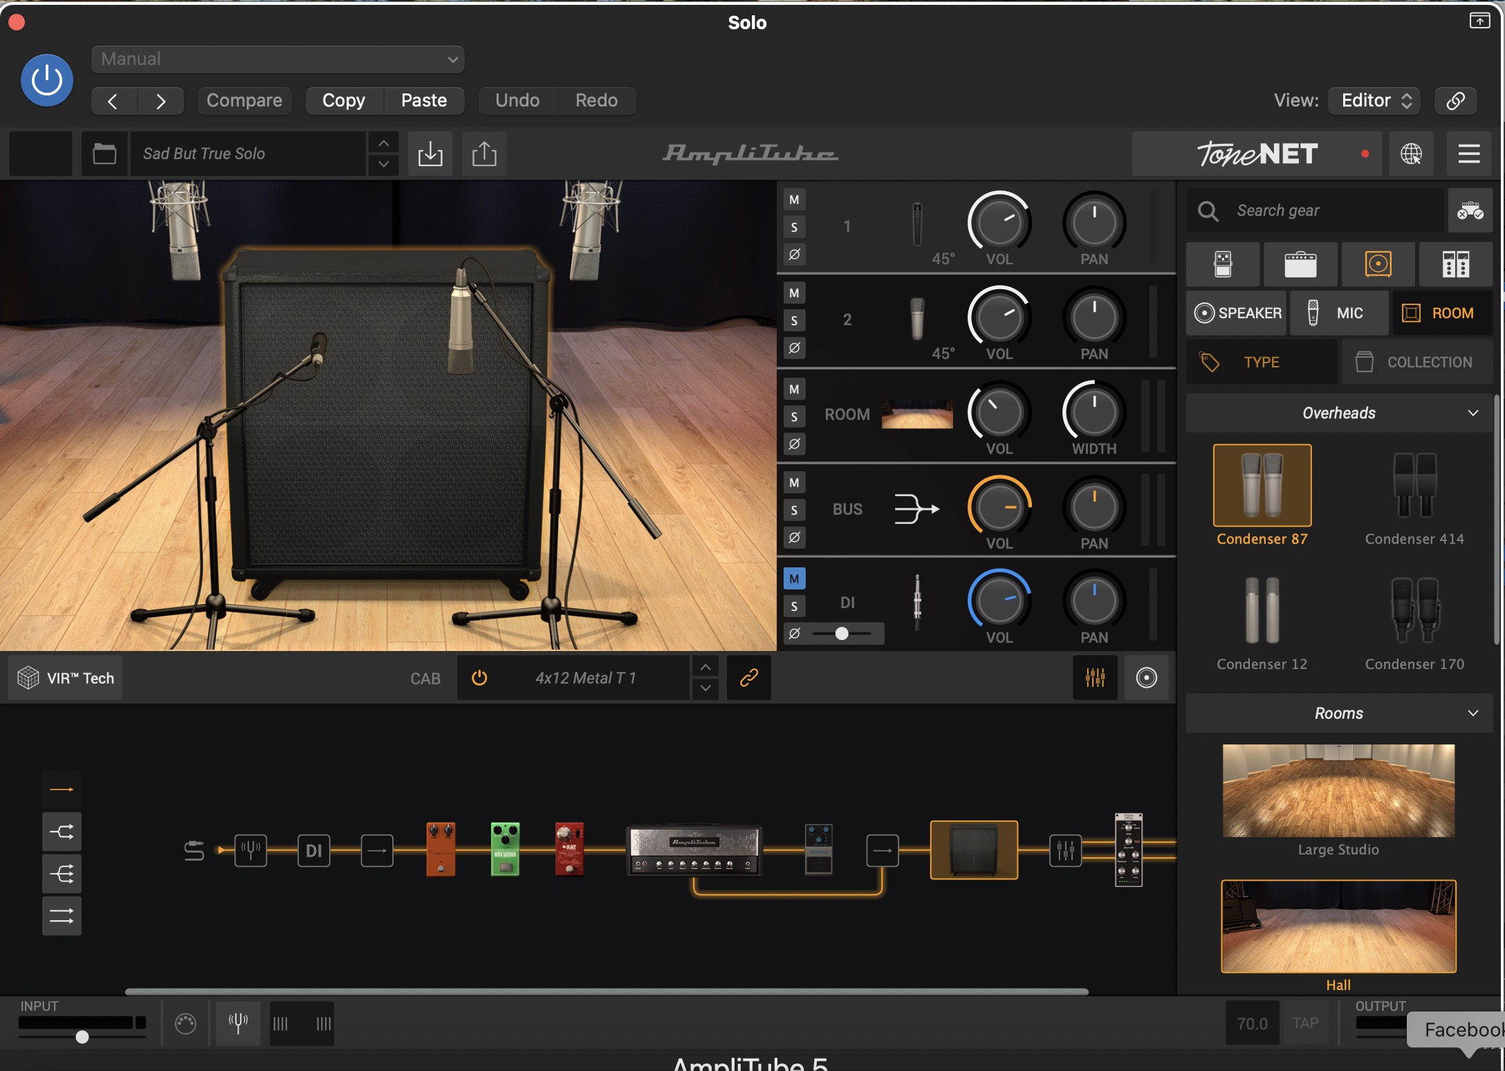This screenshot has width=1505, height=1071.
Task: Click the export preset share icon
Action: 484,154
